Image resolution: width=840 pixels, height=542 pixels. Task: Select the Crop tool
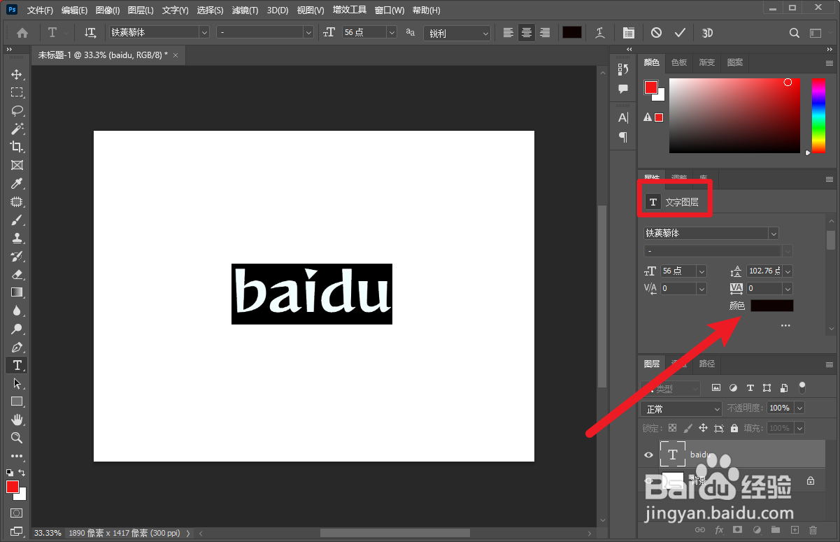(17, 147)
